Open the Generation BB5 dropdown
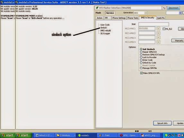Image resolution: width=184 pixels, height=138 pixels. click(x=140, y=13)
